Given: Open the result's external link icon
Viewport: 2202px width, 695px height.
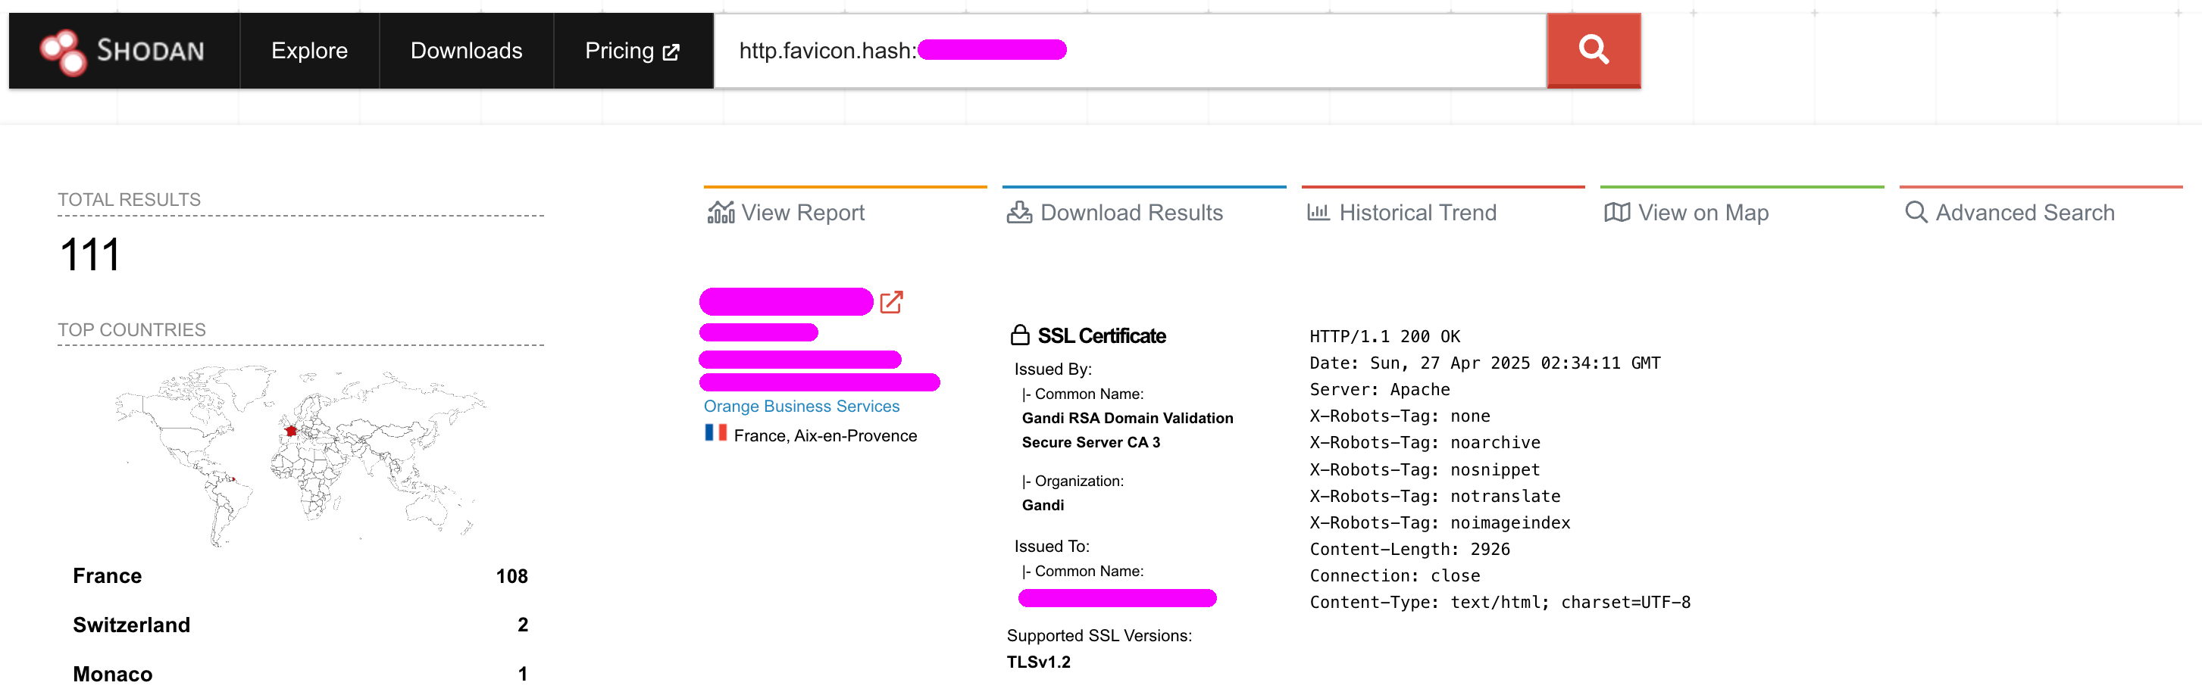Looking at the screenshot, I should click(x=892, y=301).
